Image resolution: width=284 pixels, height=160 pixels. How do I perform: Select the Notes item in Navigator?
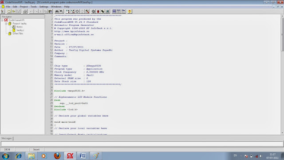coord(20,27)
